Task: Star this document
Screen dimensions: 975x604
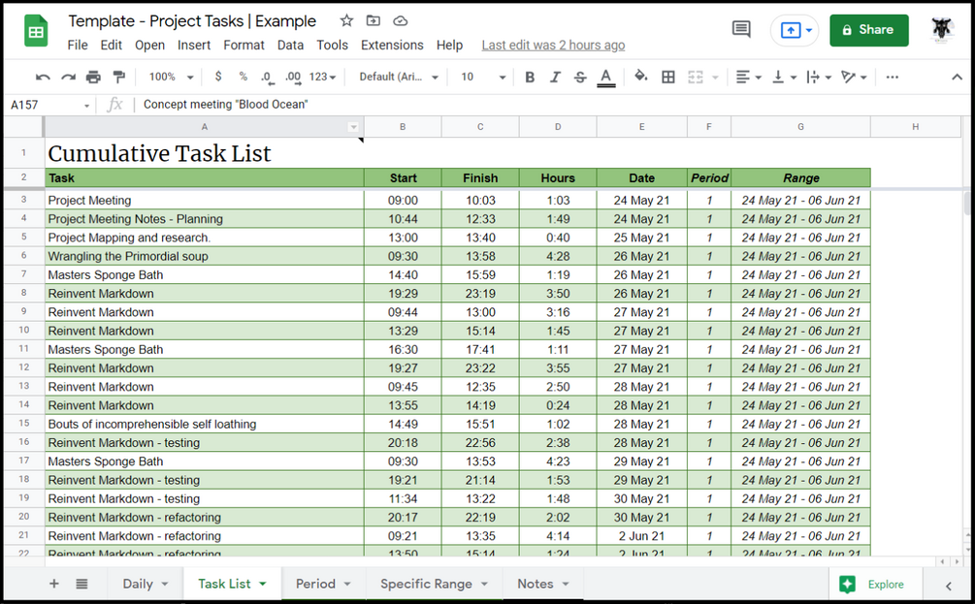Action: [346, 20]
